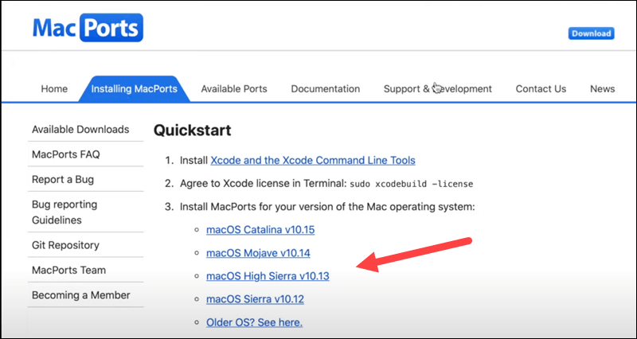Image resolution: width=637 pixels, height=339 pixels.
Task: Open the MacPorts Team sidebar link
Action: (68, 270)
